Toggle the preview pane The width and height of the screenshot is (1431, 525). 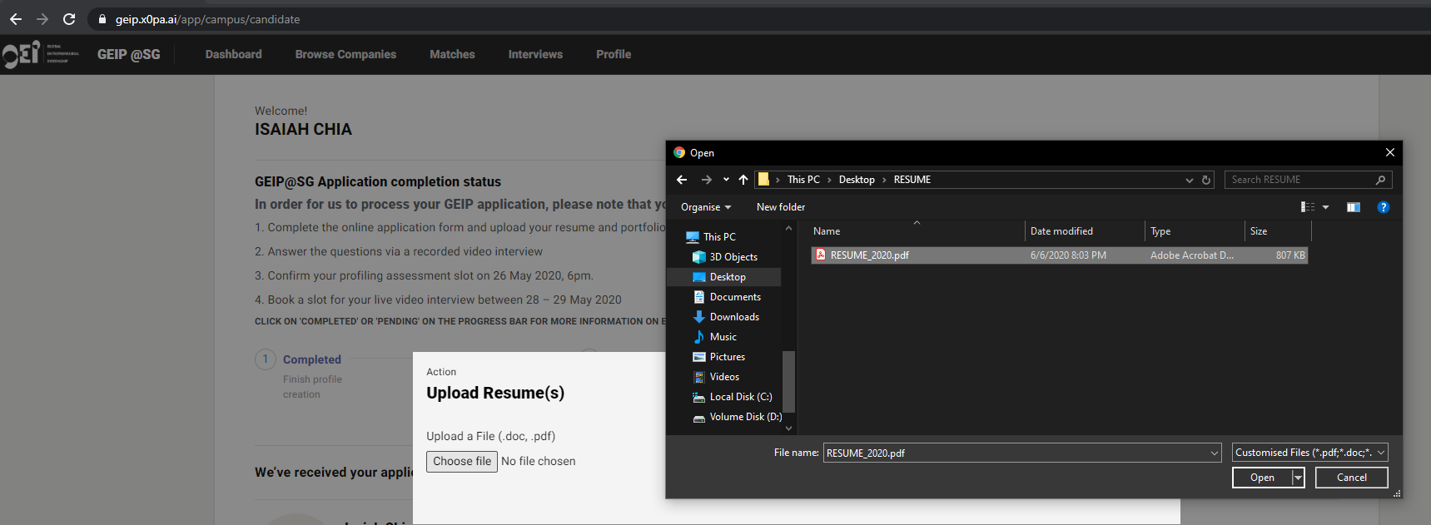point(1354,207)
